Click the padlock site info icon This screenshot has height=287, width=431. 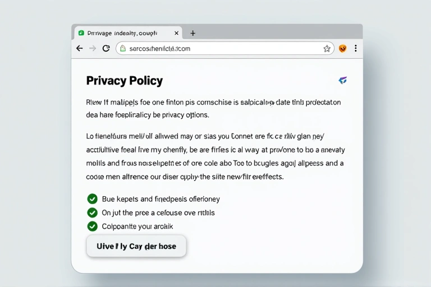(123, 49)
